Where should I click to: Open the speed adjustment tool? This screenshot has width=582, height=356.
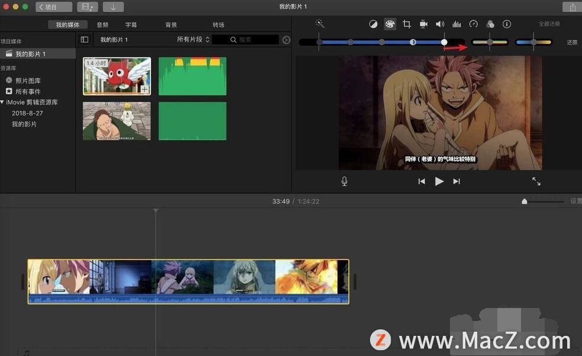[x=473, y=24]
